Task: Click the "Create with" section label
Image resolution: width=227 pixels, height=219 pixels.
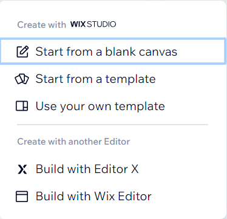Action: coord(42,25)
